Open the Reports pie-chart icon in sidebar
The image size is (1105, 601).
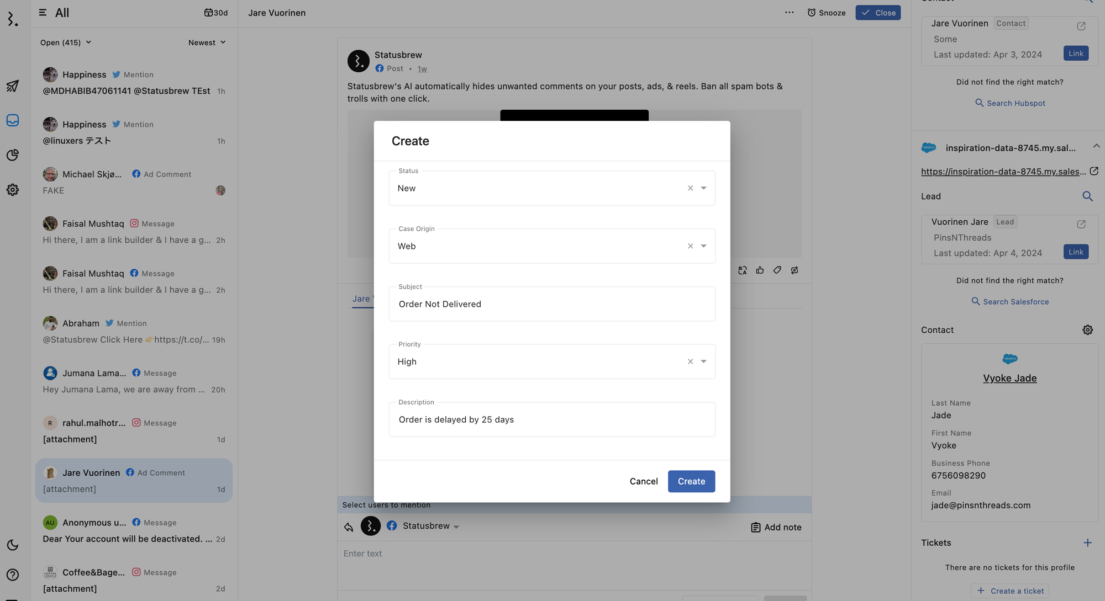(12, 155)
